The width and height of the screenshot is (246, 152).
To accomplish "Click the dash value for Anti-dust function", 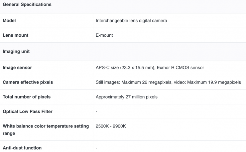I will click(x=96, y=148).
